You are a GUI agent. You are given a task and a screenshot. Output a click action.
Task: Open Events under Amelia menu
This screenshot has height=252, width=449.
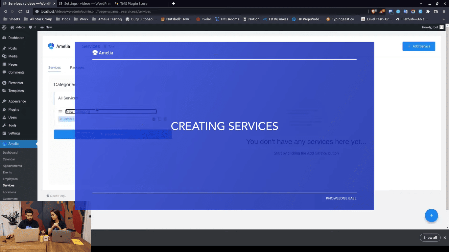pos(7,172)
